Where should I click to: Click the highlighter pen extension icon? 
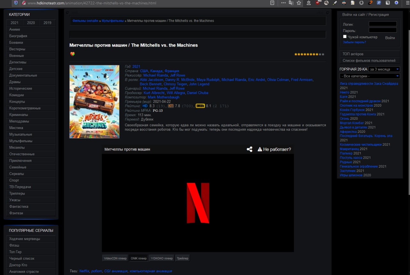335,3
